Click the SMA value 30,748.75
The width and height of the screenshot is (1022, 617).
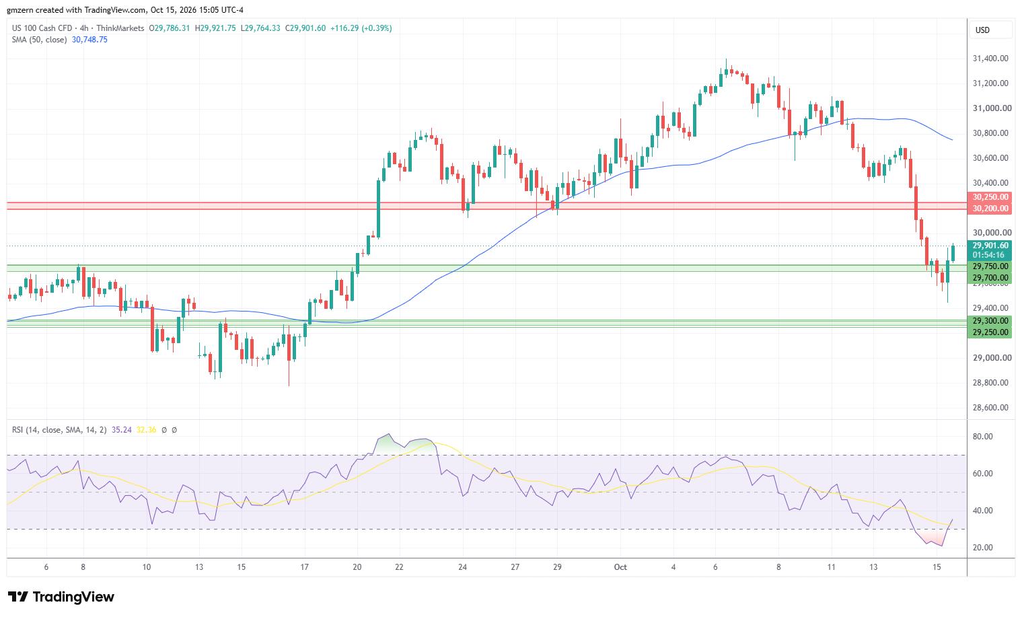[89, 40]
